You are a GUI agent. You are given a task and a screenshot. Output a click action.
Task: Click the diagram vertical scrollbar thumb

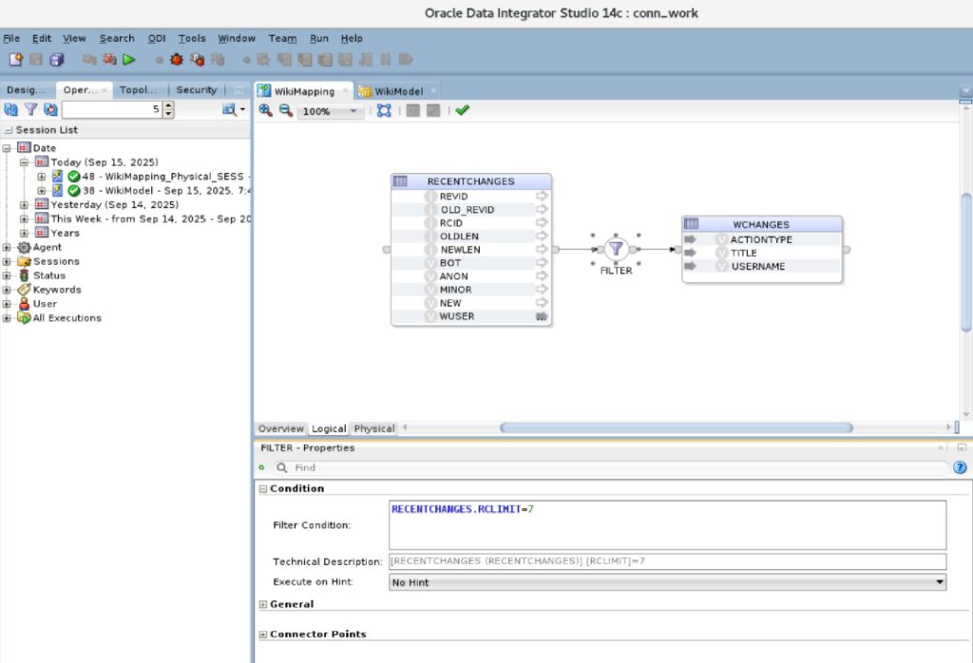point(965,262)
